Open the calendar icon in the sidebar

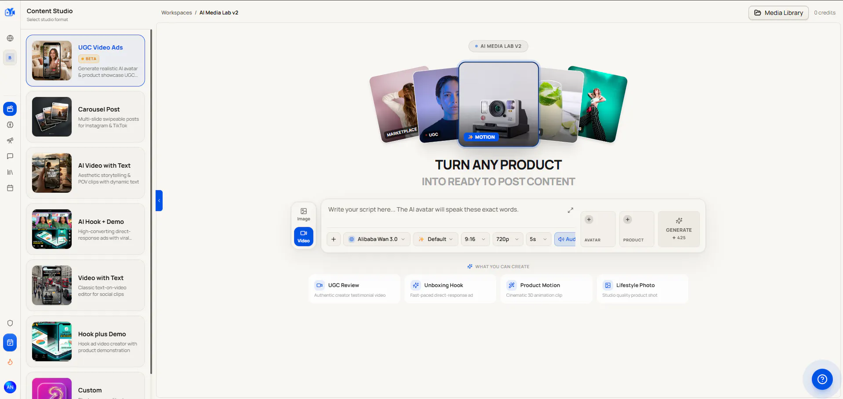point(10,188)
